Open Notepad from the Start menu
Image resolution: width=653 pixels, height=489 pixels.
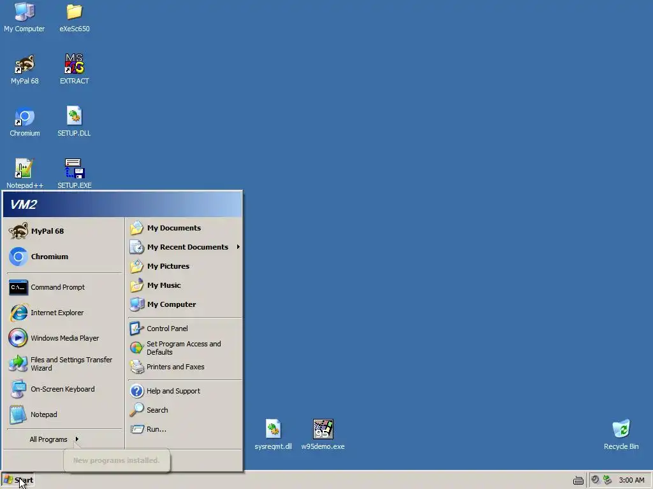pyautogui.click(x=64, y=415)
